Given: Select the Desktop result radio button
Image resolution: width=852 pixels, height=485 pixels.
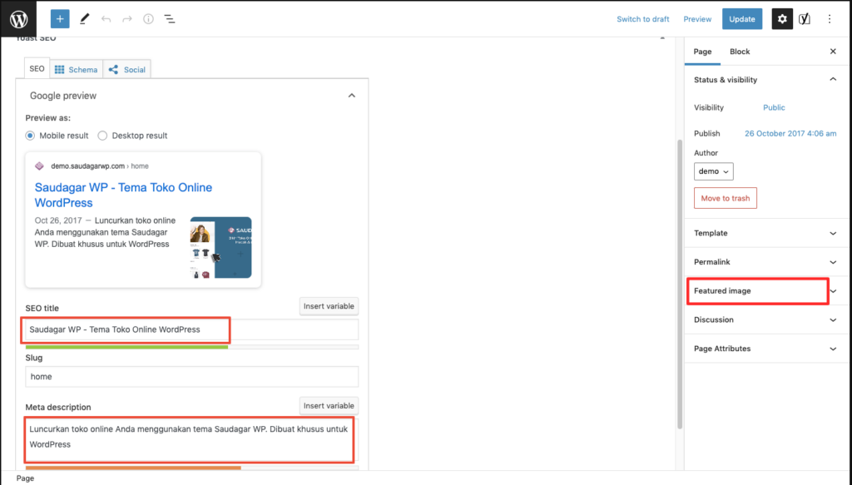Looking at the screenshot, I should [102, 136].
